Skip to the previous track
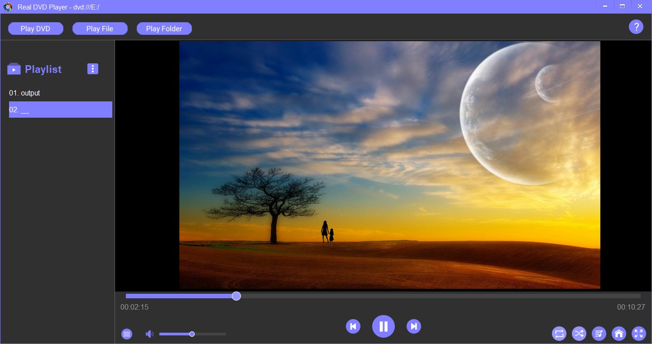This screenshot has width=652, height=344. 353,326
